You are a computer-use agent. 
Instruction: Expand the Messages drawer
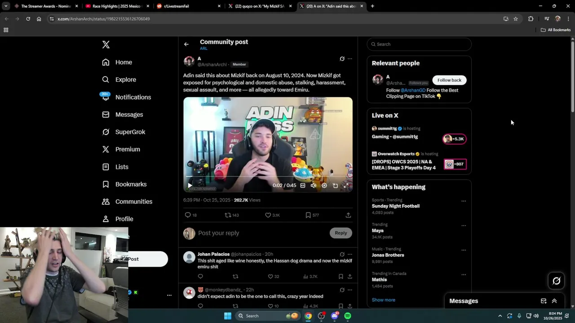pyautogui.click(x=554, y=301)
